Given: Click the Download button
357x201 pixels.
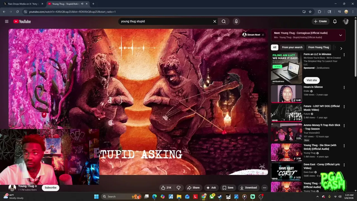Looking at the screenshot, I should [x=248, y=188].
